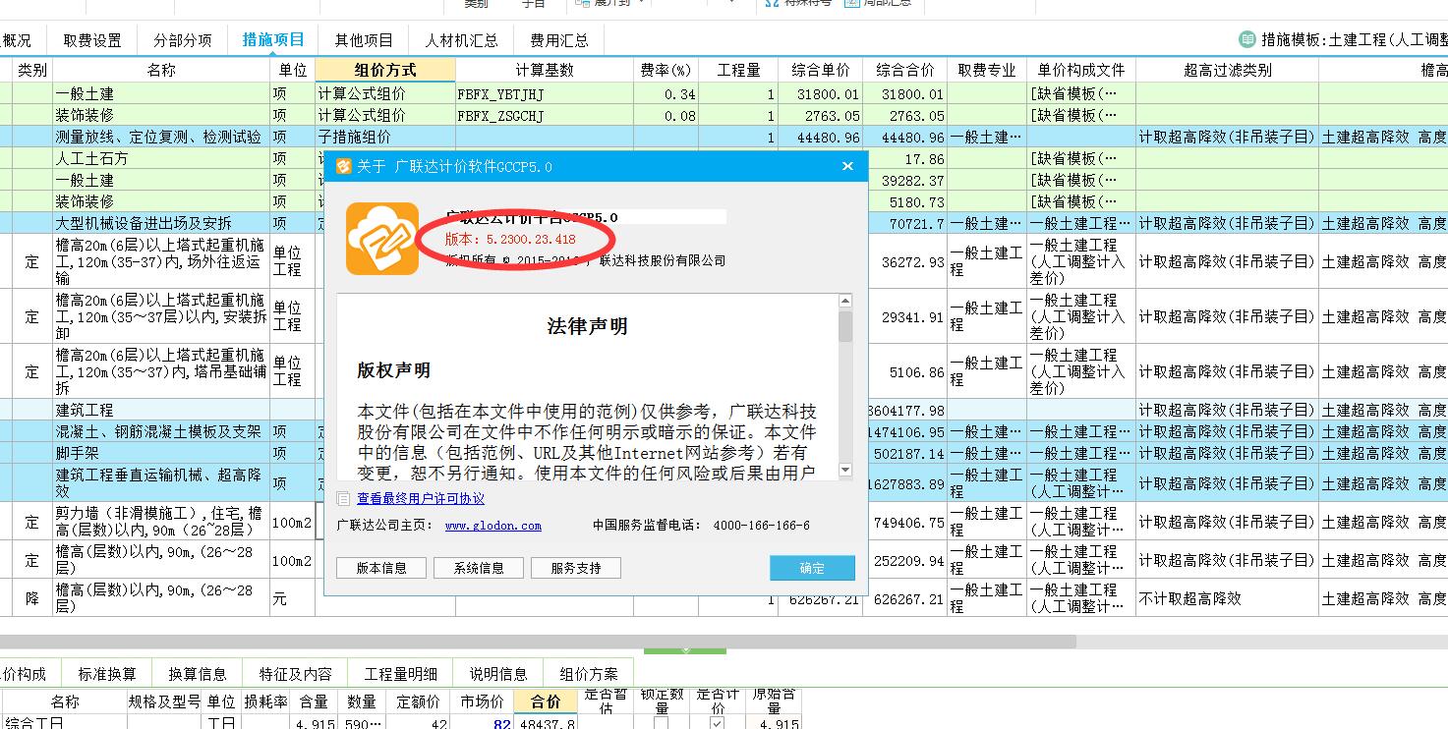Select the FBFX_ZSGCHJ calculation base cell
Viewport: 1448px width, 729px height.
(545, 116)
